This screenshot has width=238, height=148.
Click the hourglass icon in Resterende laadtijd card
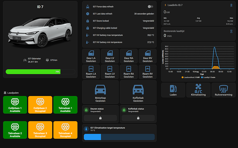click(231, 31)
